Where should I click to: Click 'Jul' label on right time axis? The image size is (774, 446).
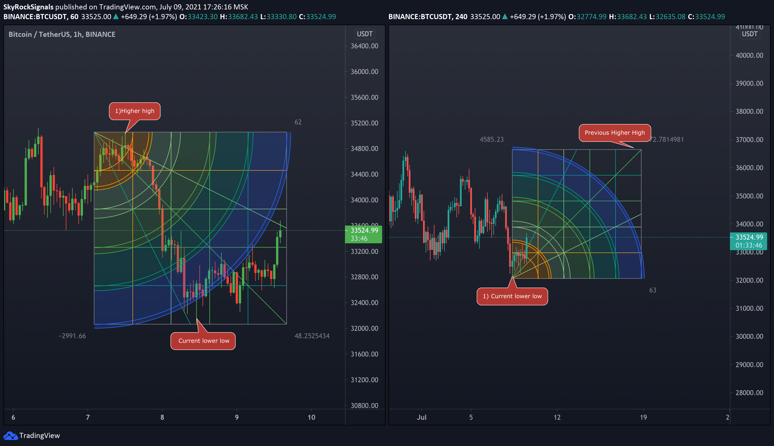[x=422, y=417]
